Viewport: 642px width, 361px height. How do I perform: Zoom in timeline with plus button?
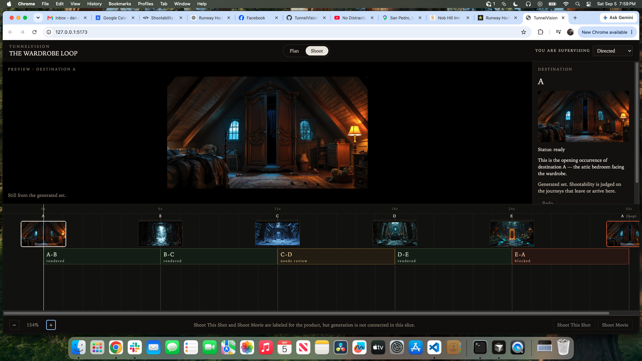[51, 325]
